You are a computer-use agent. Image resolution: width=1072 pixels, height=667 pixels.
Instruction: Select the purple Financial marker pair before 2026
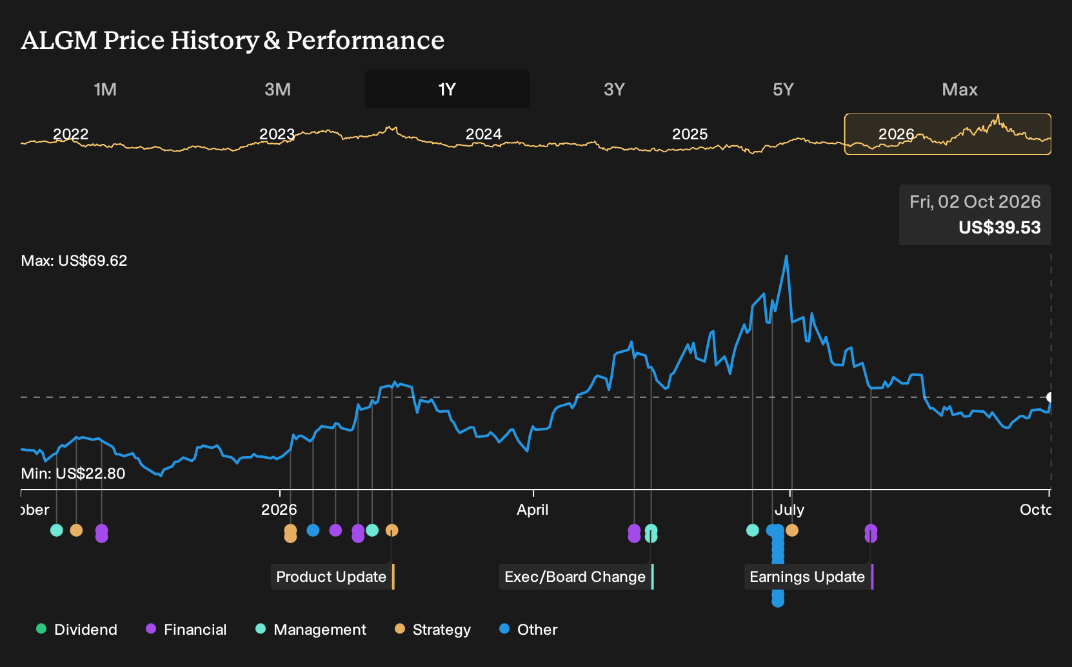pyautogui.click(x=101, y=533)
